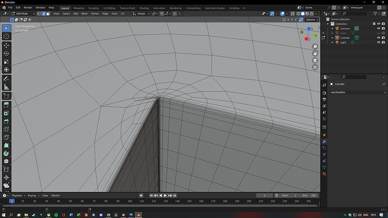The width and height of the screenshot is (388, 218).
Task: Collapse the Collection tree item
Action: pyautogui.click(x=328, y=24)
